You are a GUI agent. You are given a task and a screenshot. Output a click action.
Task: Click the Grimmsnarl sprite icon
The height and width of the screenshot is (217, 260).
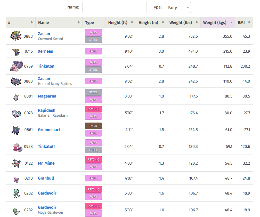pyautogui.click(x=15, y=130)
